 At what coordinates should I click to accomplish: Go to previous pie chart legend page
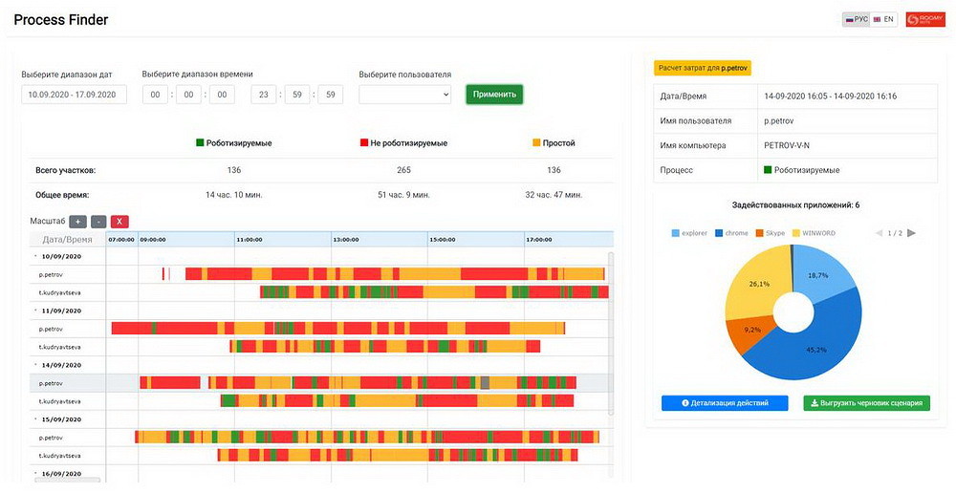coord(879,233)
